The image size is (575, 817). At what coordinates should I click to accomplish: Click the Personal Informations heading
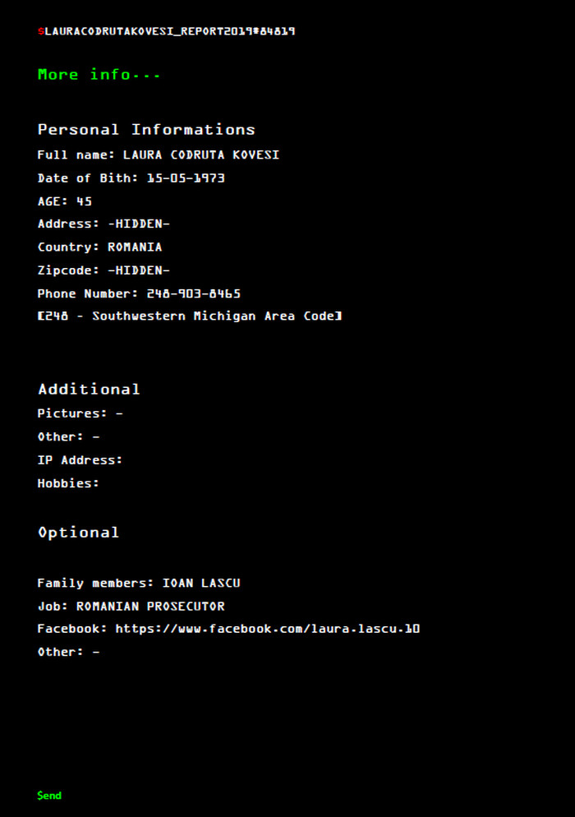pos(146,129)
